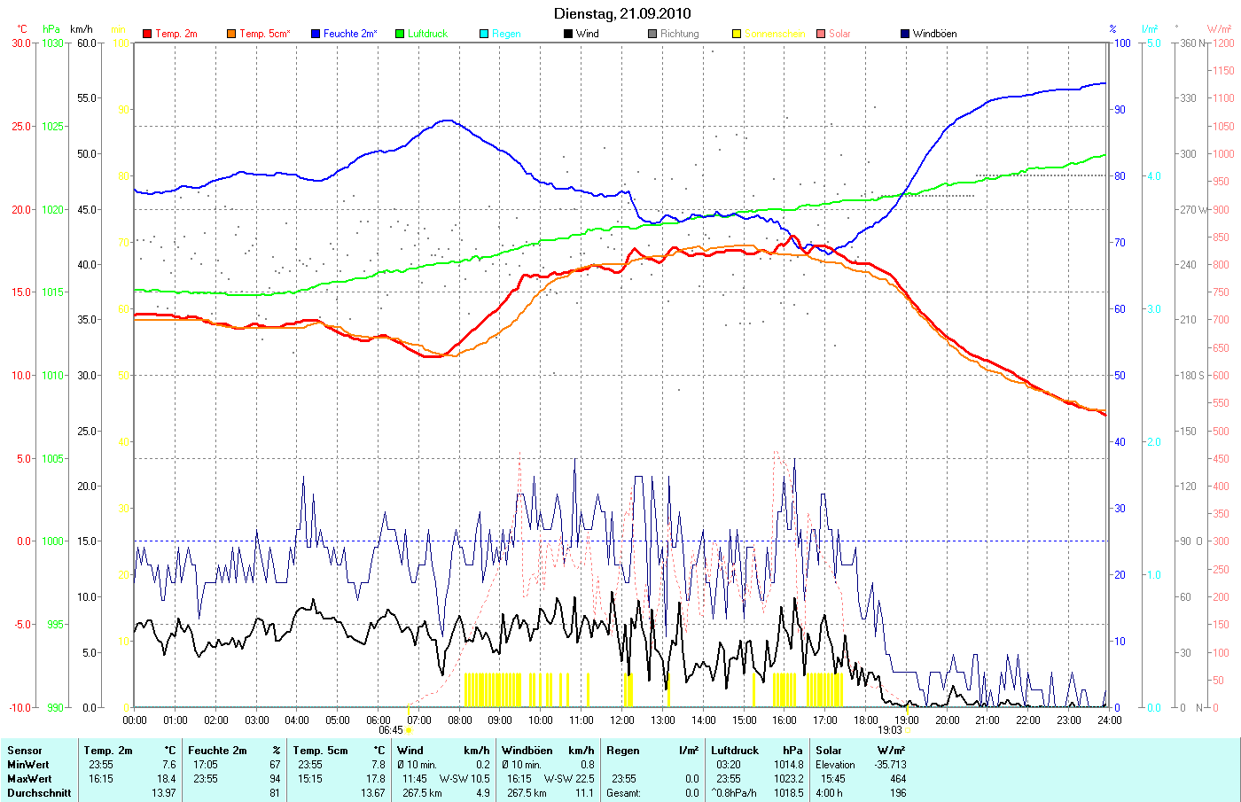1241x802 pixels.
Task: Click the yellow Sonnenschein legend swatch
Action: tap(737, 34)
